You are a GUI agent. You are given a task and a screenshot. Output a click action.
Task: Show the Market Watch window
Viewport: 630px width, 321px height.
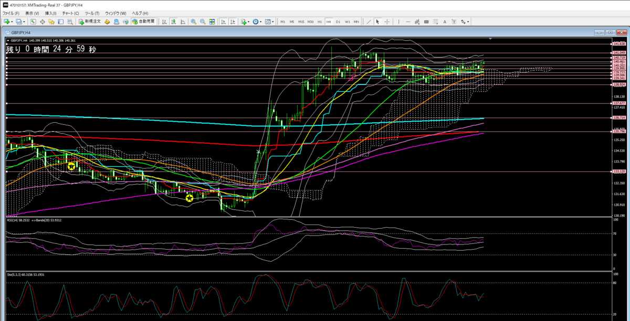[33, 22]
